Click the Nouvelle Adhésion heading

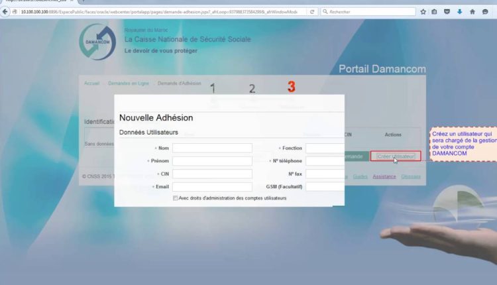pyautogui.click(x=156, y=118)
